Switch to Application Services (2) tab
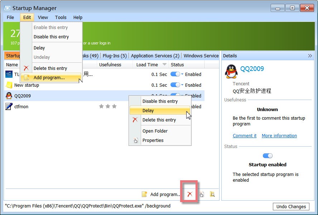 pos(155,56)
